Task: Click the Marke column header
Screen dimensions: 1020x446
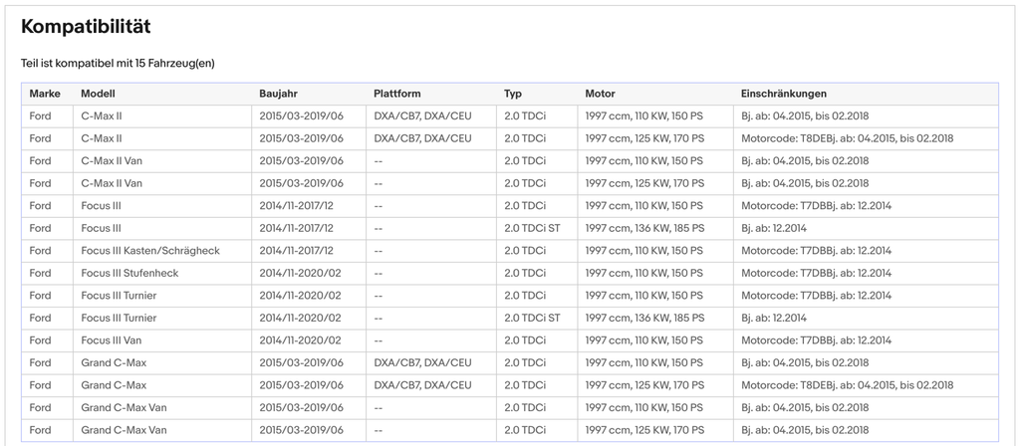Action: coord(45,94)
